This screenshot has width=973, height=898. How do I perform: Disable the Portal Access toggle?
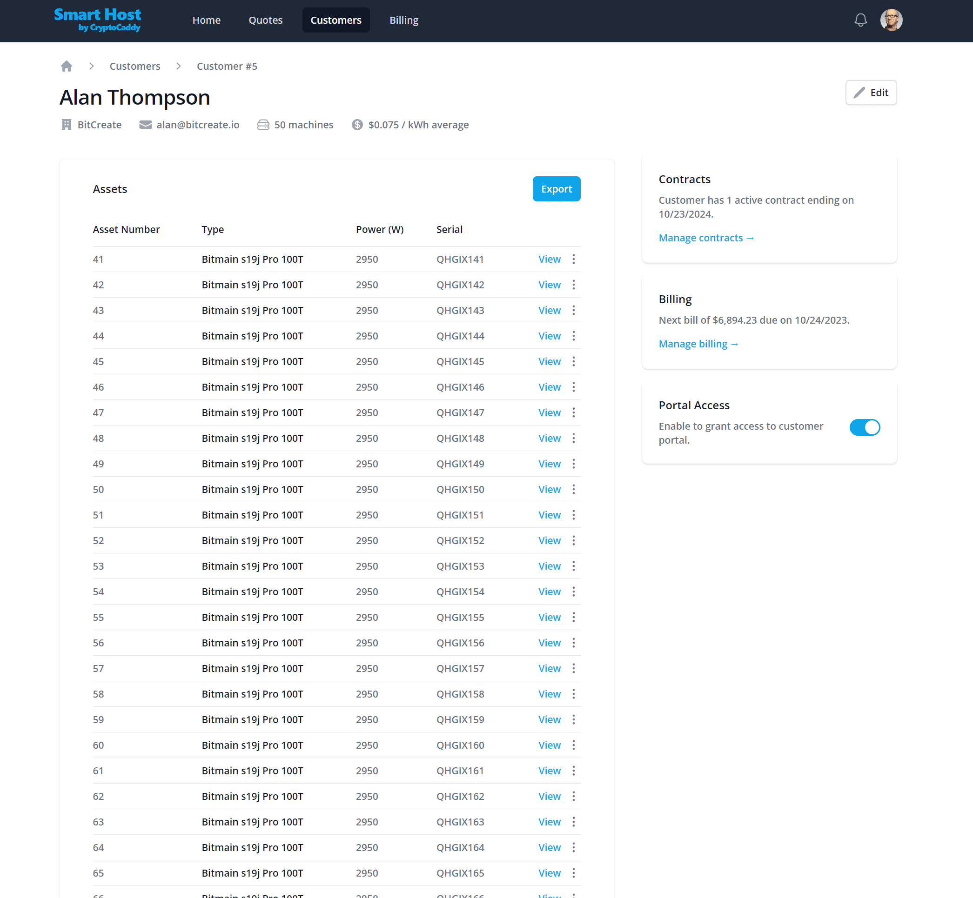pos(864,427)
